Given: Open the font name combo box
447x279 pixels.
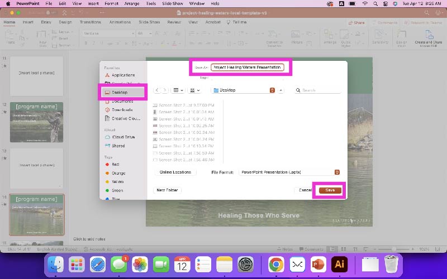Looking at the screenshot, I should (108, 33).
